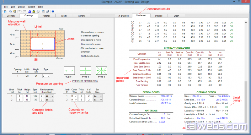251x135 pixels.
Task: Switch to the Materials tab
Action: [x=46, y=15]
